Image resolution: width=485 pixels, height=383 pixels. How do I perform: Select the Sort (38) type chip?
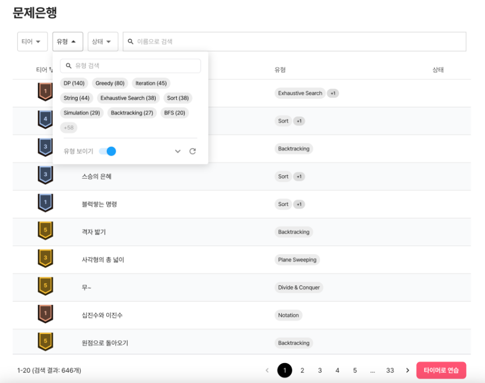(x=178, y=98)
